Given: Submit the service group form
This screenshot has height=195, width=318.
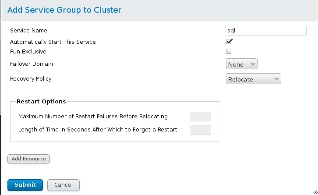Looking at the screenshot, I should (25, 185).
